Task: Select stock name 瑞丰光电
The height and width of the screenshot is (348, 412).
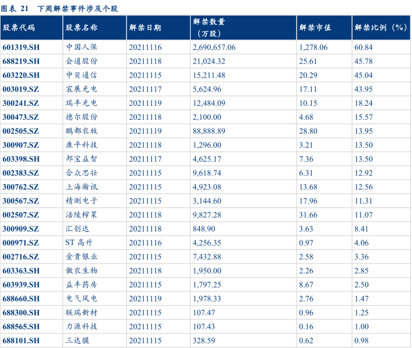Action: (x=82, y=103)
